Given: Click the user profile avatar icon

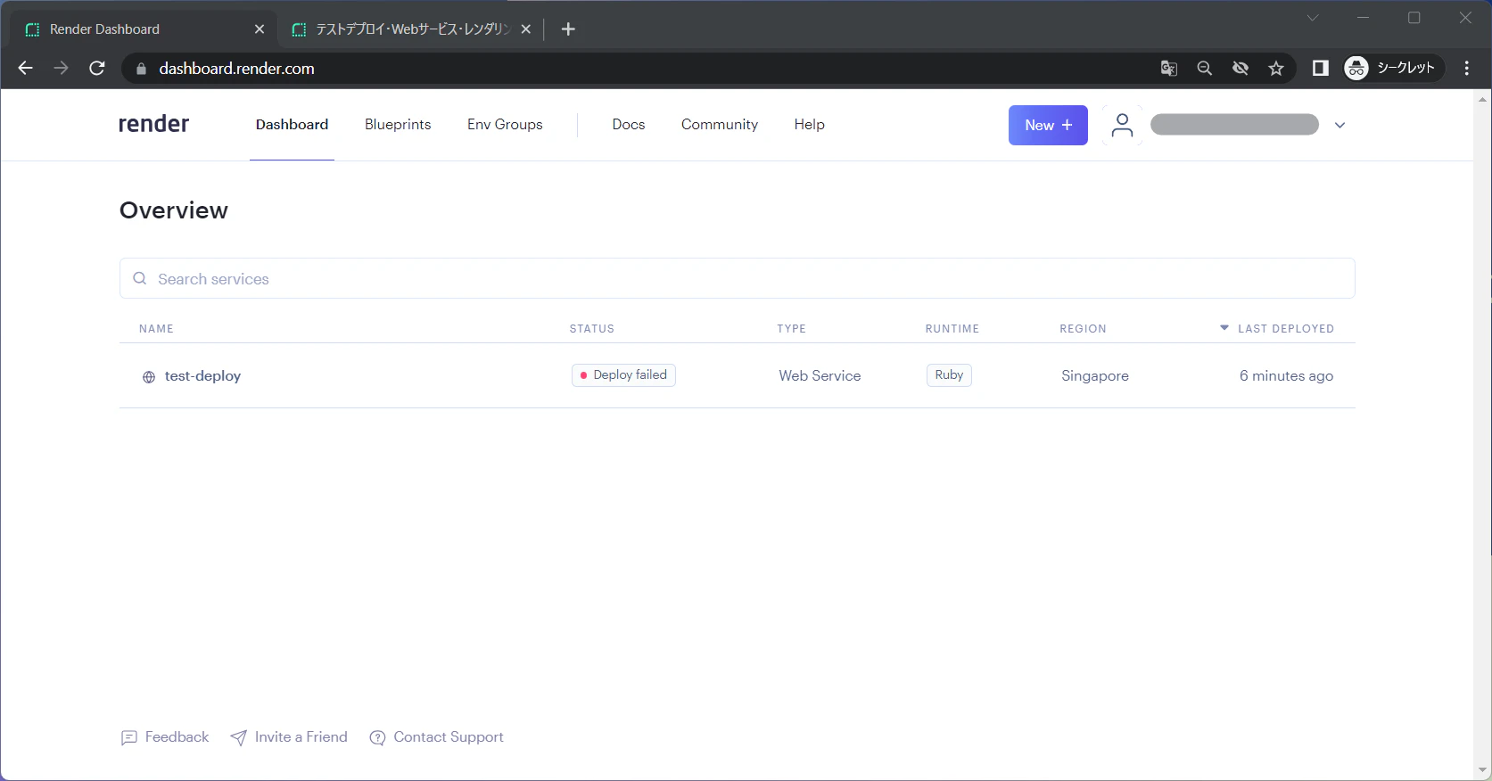Looking at the screenshot, I should pyautogui.click(x=1122, y=125).
